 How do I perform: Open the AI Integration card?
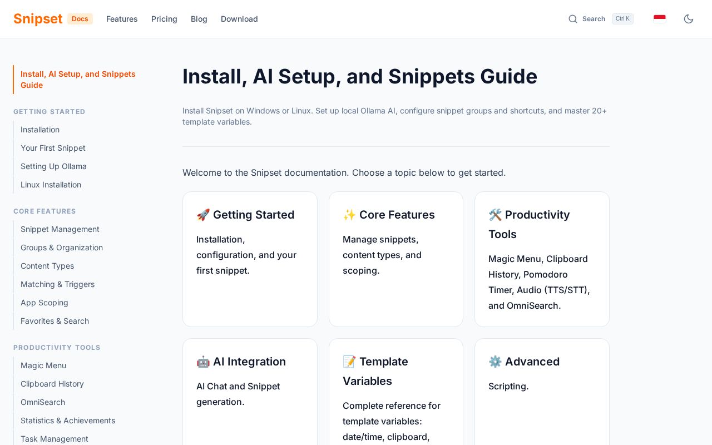(250, 392)
